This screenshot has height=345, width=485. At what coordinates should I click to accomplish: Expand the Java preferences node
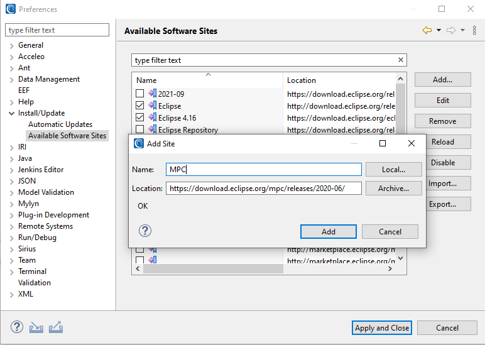[11, 159]
